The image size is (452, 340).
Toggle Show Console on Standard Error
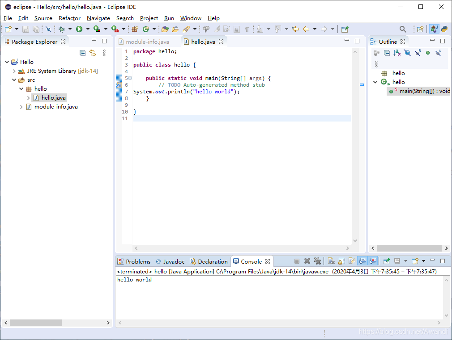tap(373, 261)
